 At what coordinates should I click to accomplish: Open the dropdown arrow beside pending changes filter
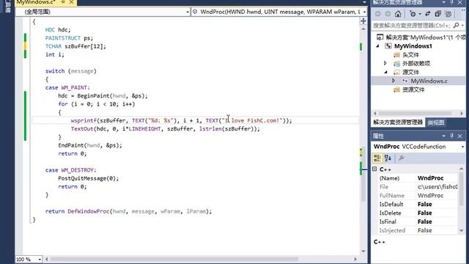420,14
